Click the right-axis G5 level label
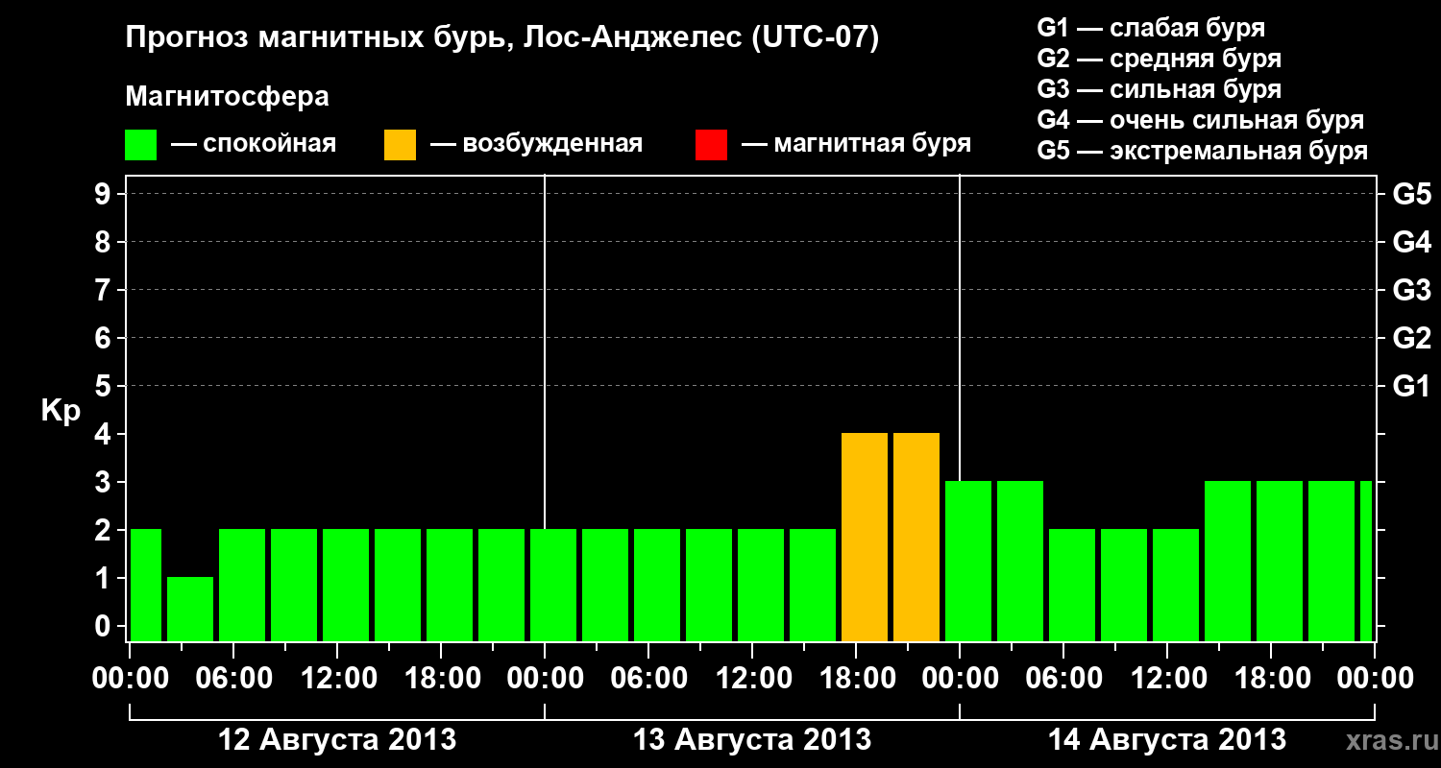Viewport: 1441px width, 768px height. click(x=1412, y=194)
